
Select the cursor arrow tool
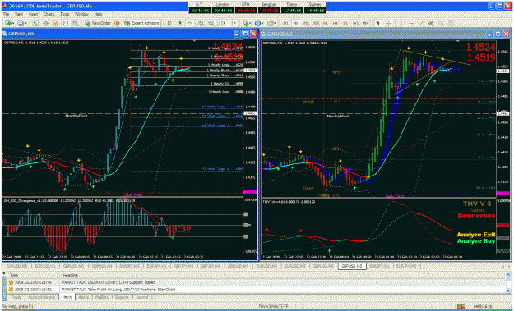pos(378,23)
